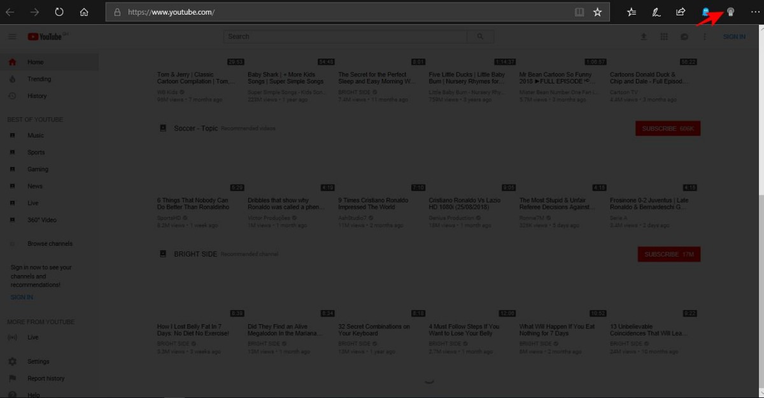The width and height of the screenshot is (764, 398).
Task: Subscribe to BRIGHT SIDE 17M
Action: click(669, 254)
